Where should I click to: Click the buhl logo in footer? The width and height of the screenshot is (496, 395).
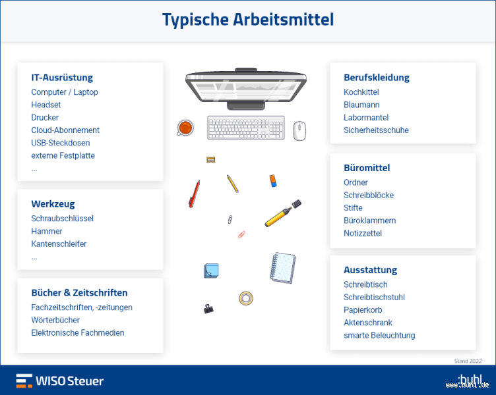pyautogui.click(x=470, y=381)
